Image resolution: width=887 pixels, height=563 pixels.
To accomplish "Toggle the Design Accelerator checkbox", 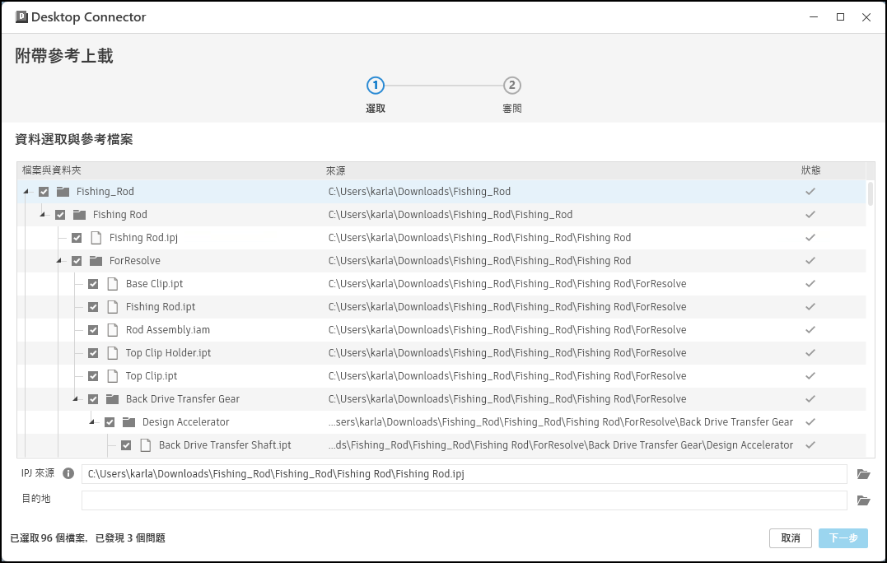I will [110, 422].
